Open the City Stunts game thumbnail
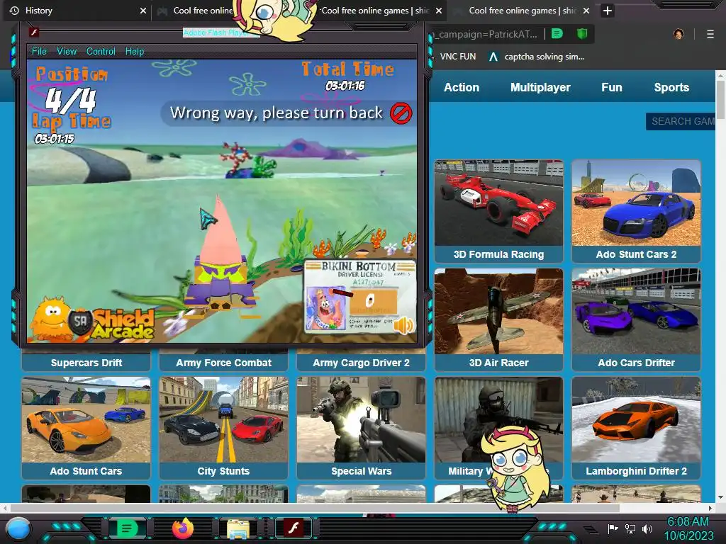Viewport: 726px width, 544px height. click(223, 419)
